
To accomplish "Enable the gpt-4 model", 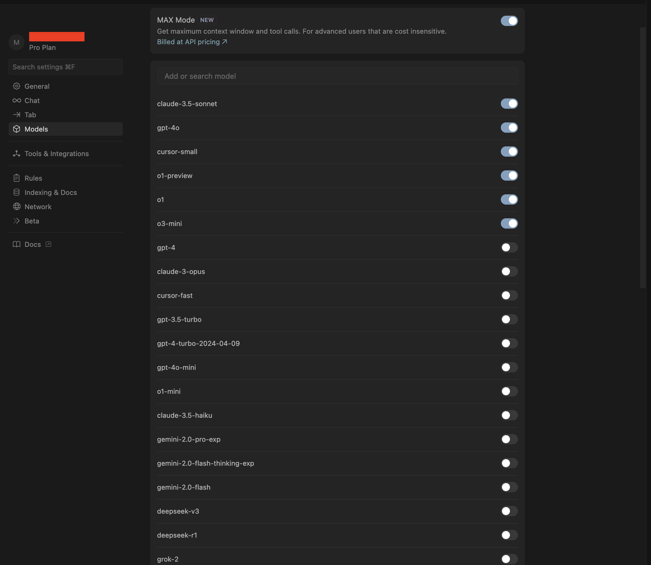I will tap(509, 247).
